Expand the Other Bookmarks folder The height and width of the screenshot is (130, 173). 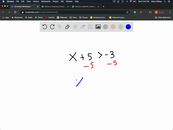(x=163, y=17)
